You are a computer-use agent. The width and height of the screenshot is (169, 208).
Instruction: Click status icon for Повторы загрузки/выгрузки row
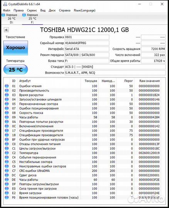pyautogui.click(x=7, y=184)
